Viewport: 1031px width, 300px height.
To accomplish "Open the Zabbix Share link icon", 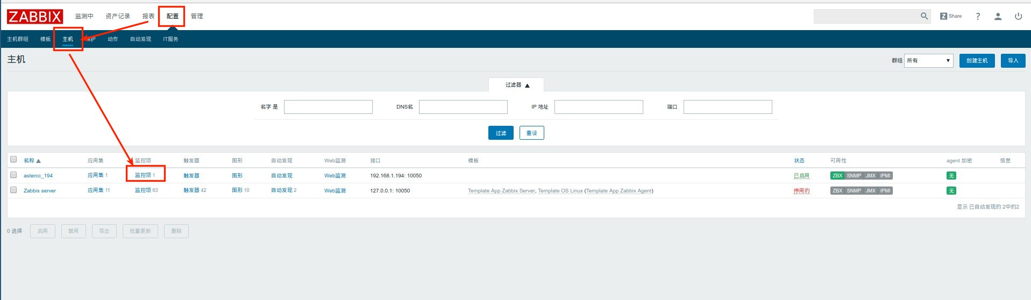I will pos(950,16).
